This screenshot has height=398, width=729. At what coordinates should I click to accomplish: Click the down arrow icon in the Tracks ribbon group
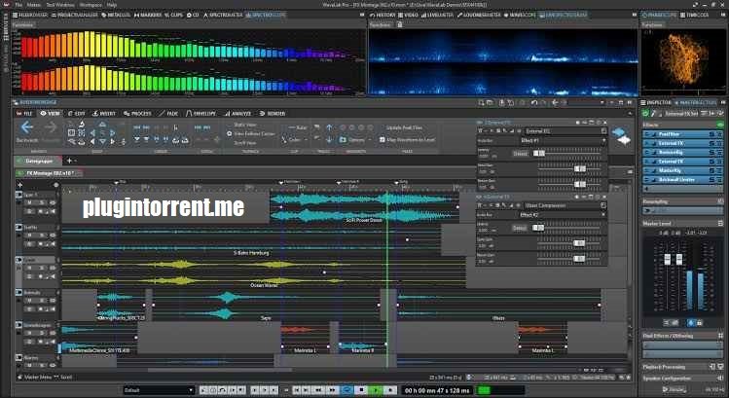329,139
